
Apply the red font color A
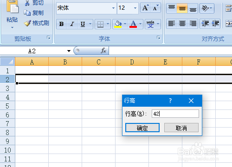(133, 24)
